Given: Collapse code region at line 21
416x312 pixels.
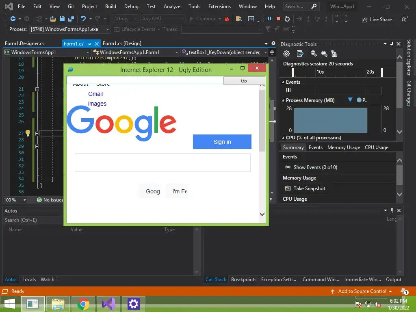Looking at the screenshot, I should (x=37, y=89).
